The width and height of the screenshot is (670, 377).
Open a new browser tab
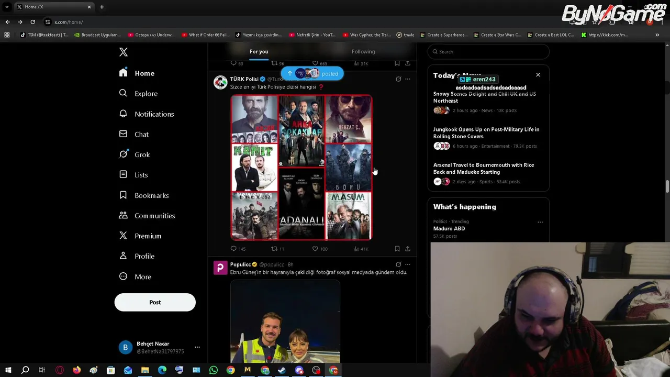(102, 7)
